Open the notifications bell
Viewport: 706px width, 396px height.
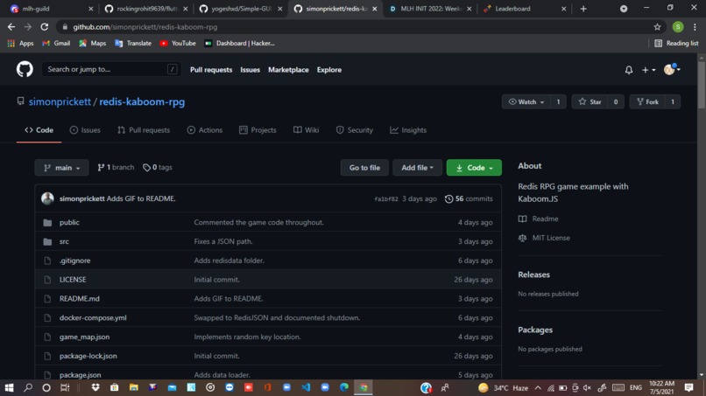click(629, 70)
